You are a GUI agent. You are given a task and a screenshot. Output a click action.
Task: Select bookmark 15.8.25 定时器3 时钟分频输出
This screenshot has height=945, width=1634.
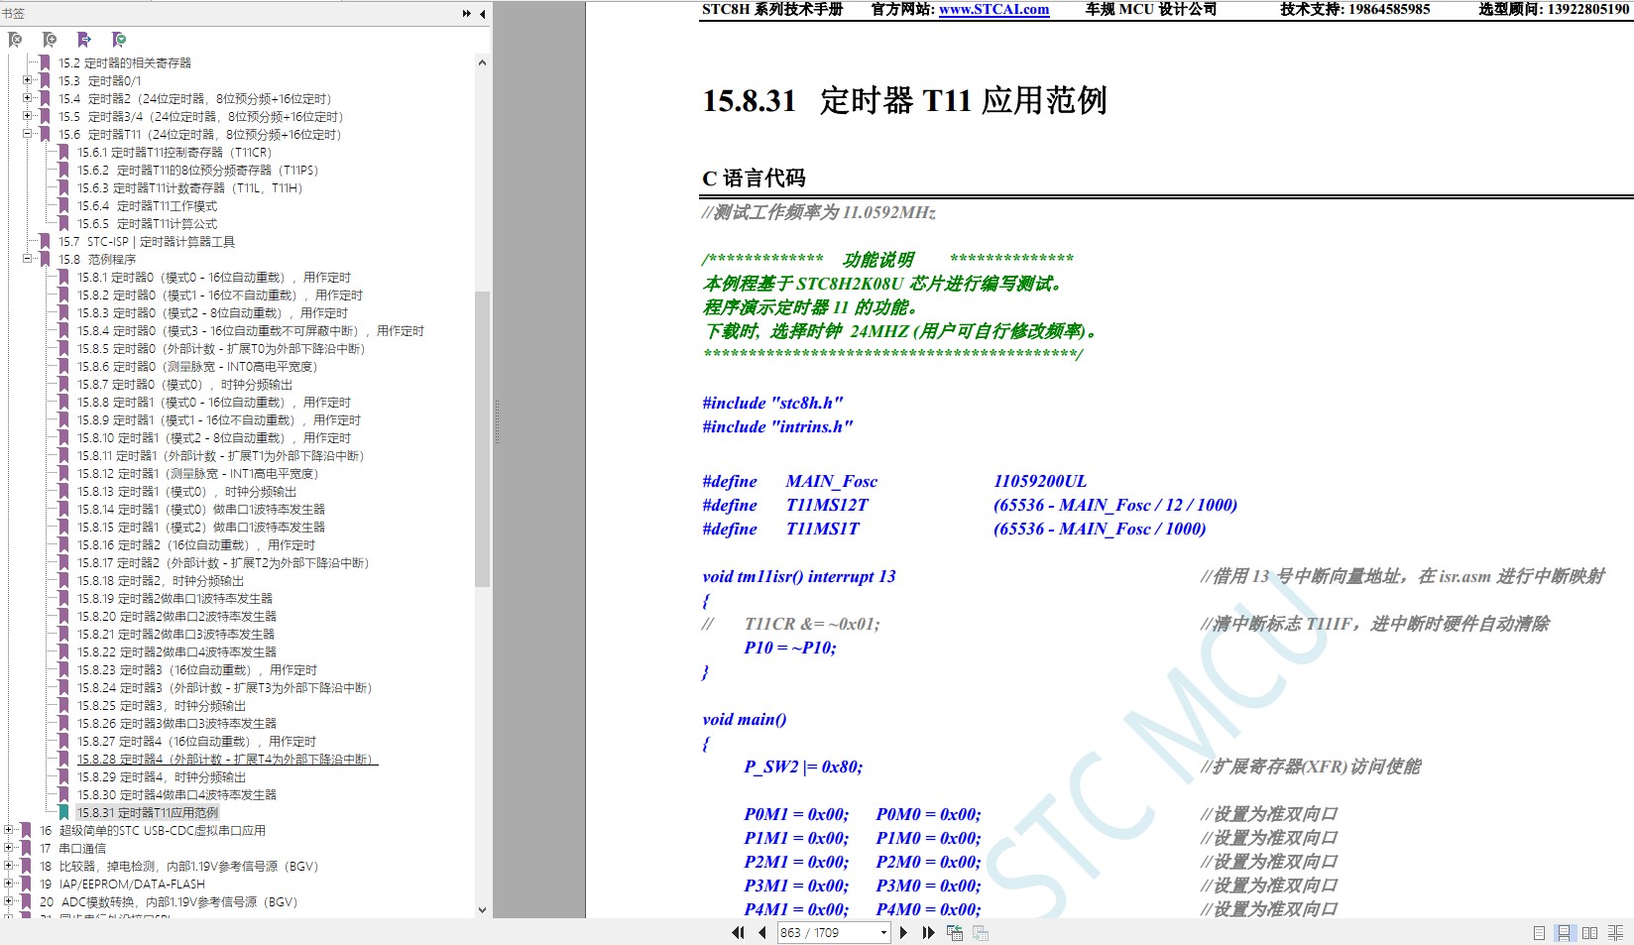pyautogui.click(x=162, y=705)
